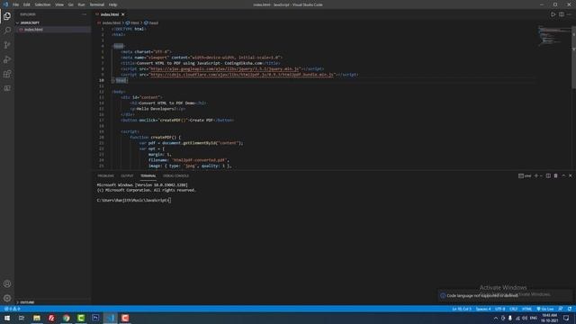Open the Run and Debug view
576x324 pixels.
tap(7, 59)
